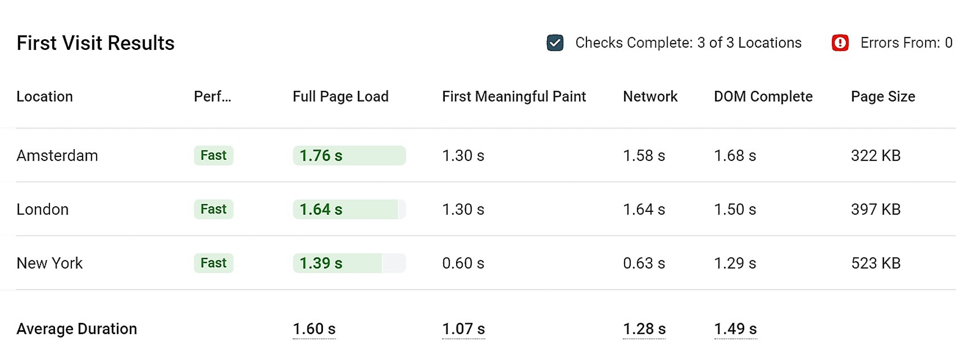Click the 397 KB page size value
Viewport: 956px width, 361px height.
pyautogui.click(x=876, y=210)
